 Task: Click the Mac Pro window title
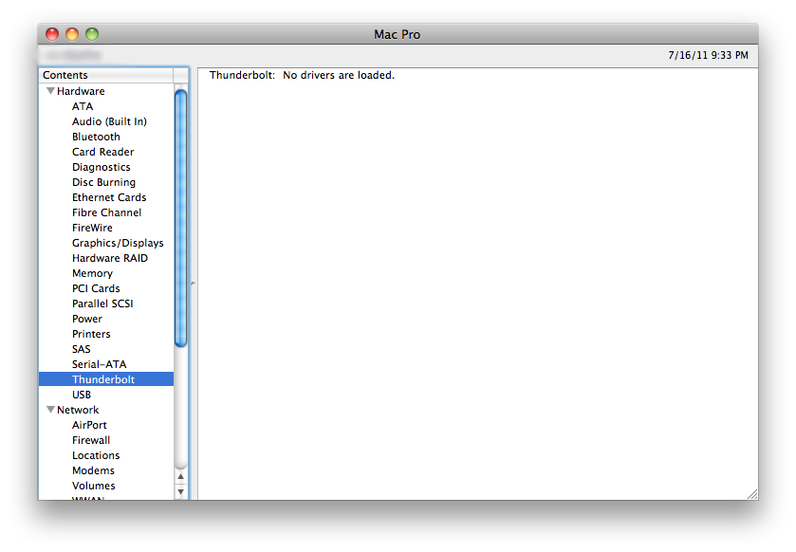point(397,34)
